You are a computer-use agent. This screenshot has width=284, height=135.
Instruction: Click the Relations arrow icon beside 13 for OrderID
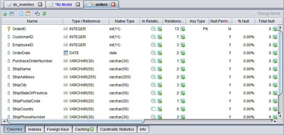183,29
